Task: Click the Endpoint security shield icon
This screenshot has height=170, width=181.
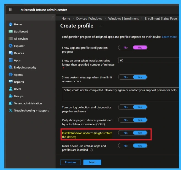Action: click(11, 67)
